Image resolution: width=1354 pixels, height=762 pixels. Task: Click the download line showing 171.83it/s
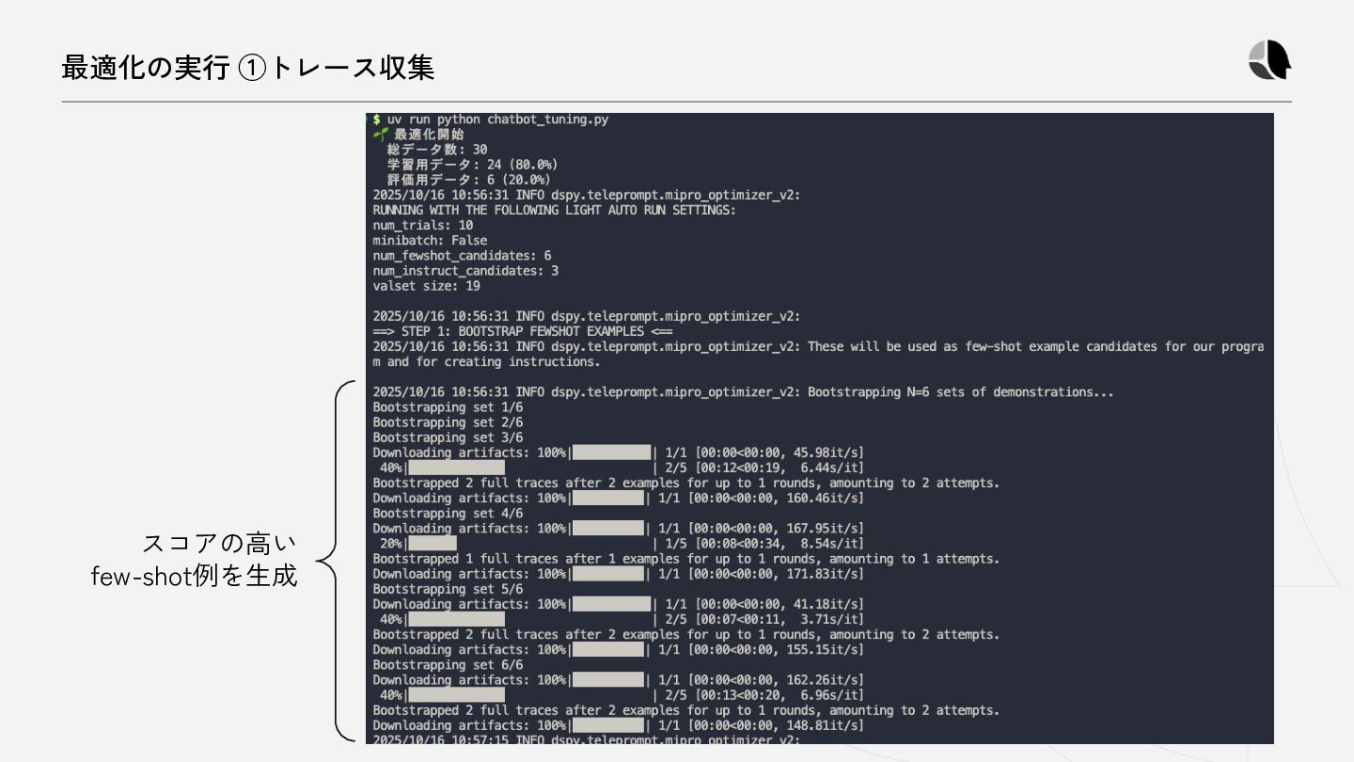click(x=619, y=573)
